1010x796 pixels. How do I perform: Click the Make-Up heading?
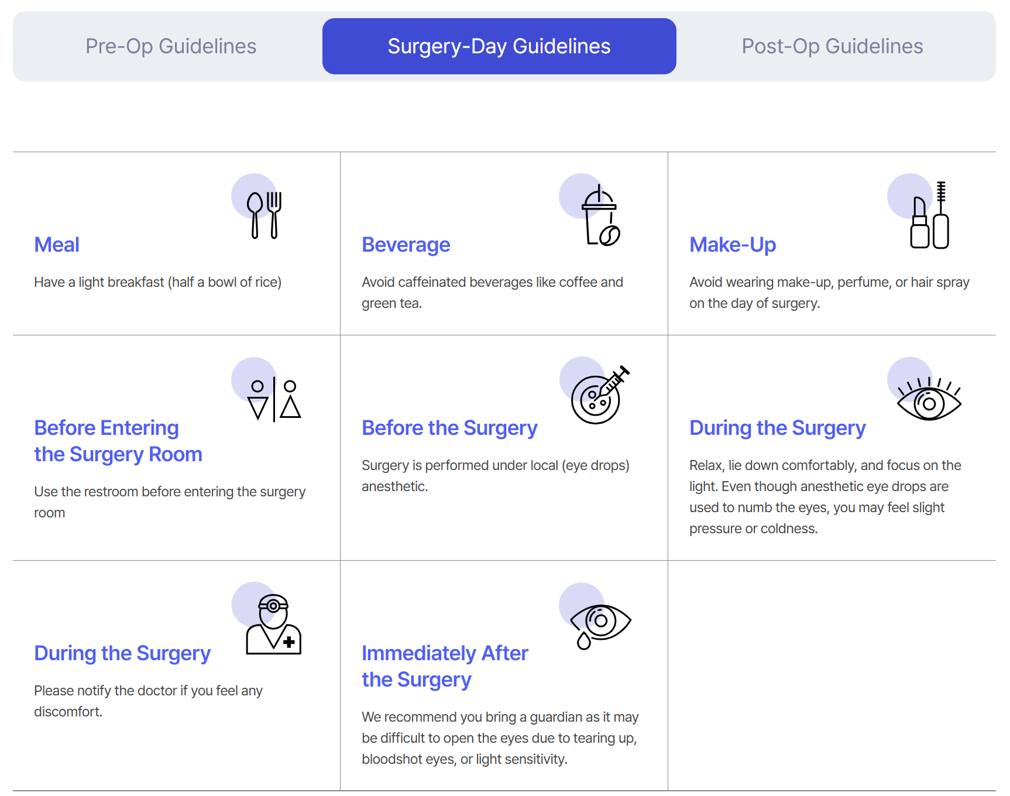[x=733, y=245]
